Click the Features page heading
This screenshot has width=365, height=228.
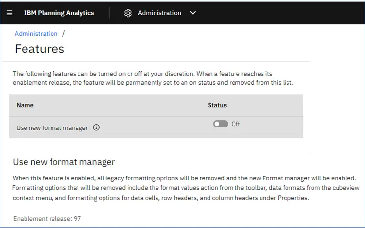click(x=39, y=49)
